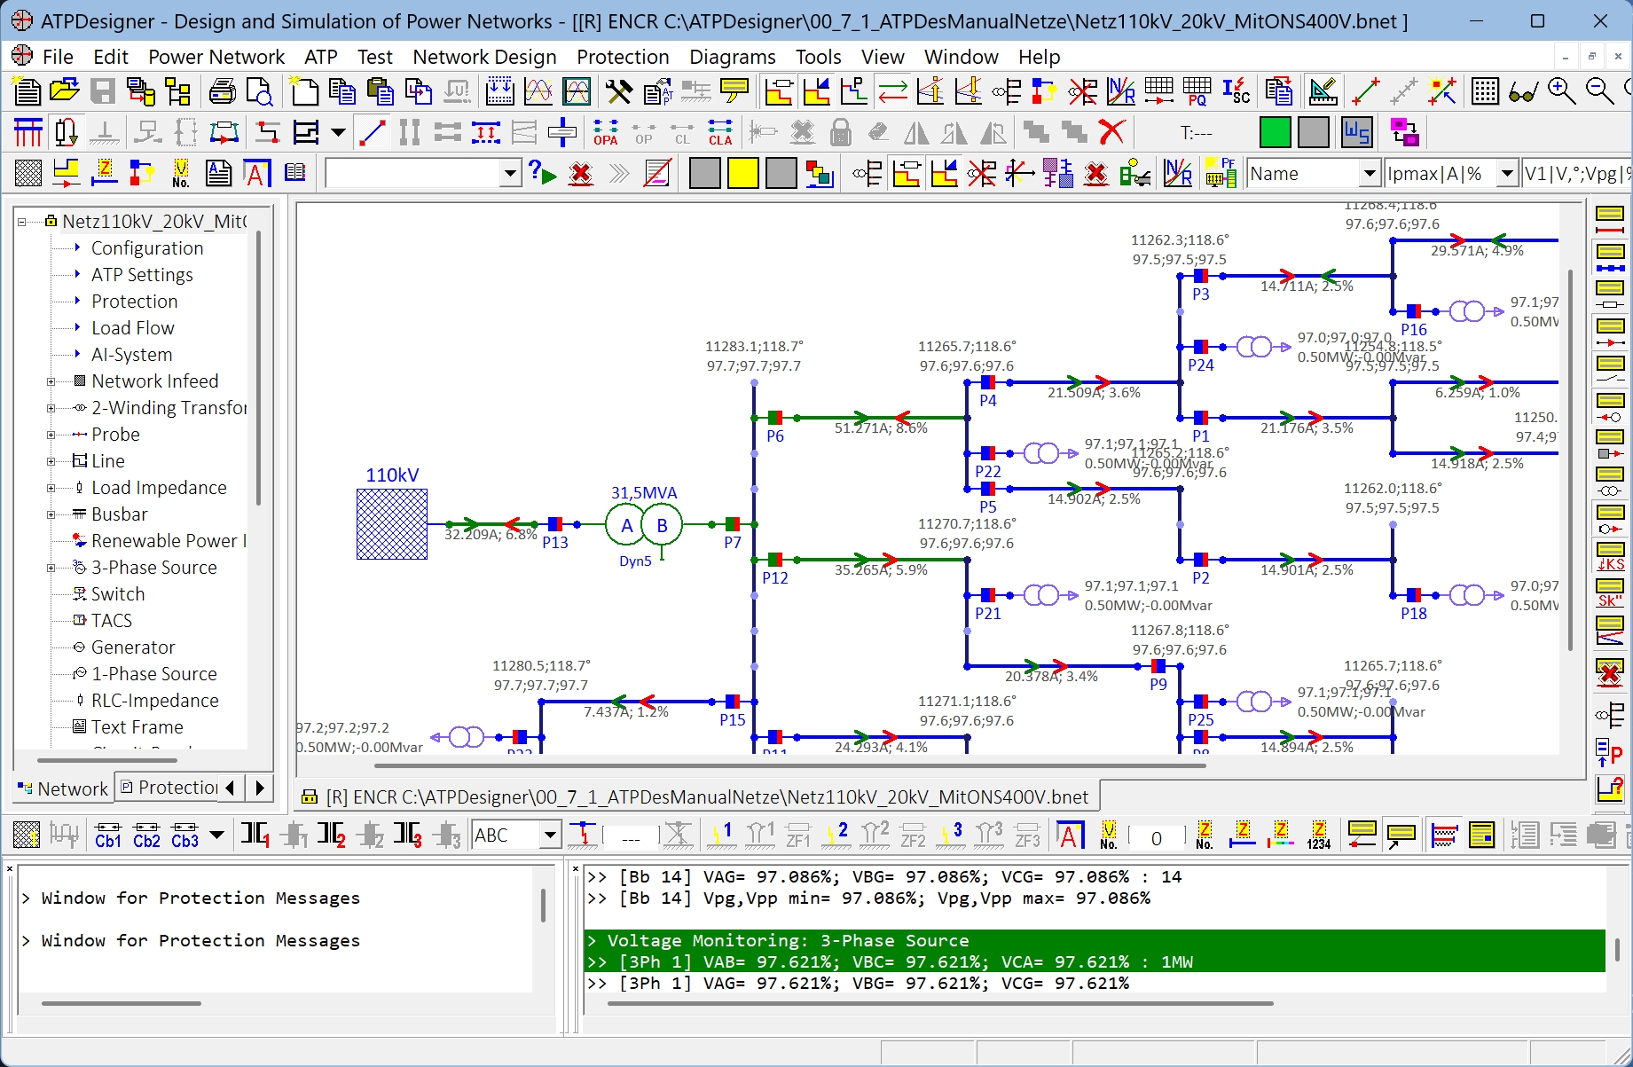Open the ABC phase selection dropdown
Image resolution: width=1633 pixels, height=1067 pixels.
[550, 836]
